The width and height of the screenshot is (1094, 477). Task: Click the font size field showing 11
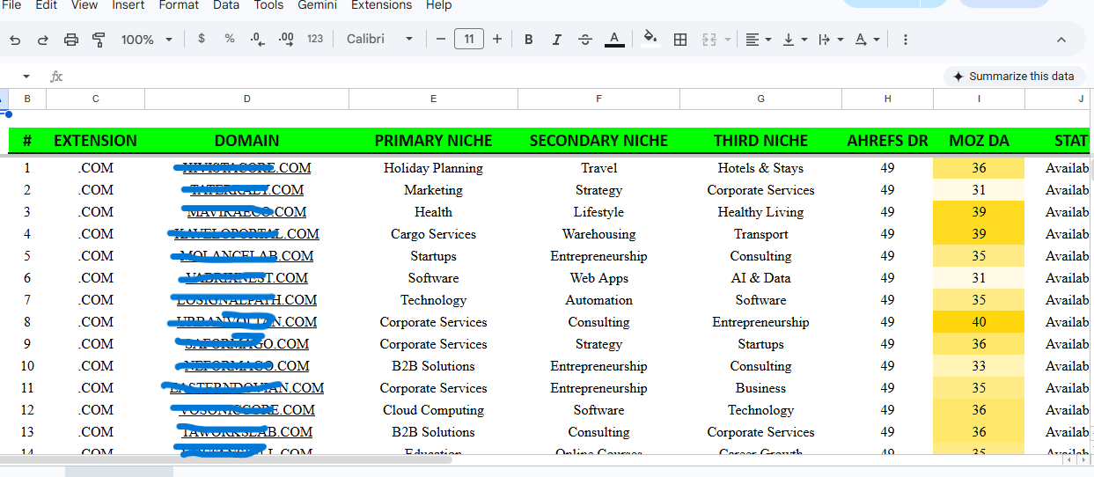(x=469, y=39)
